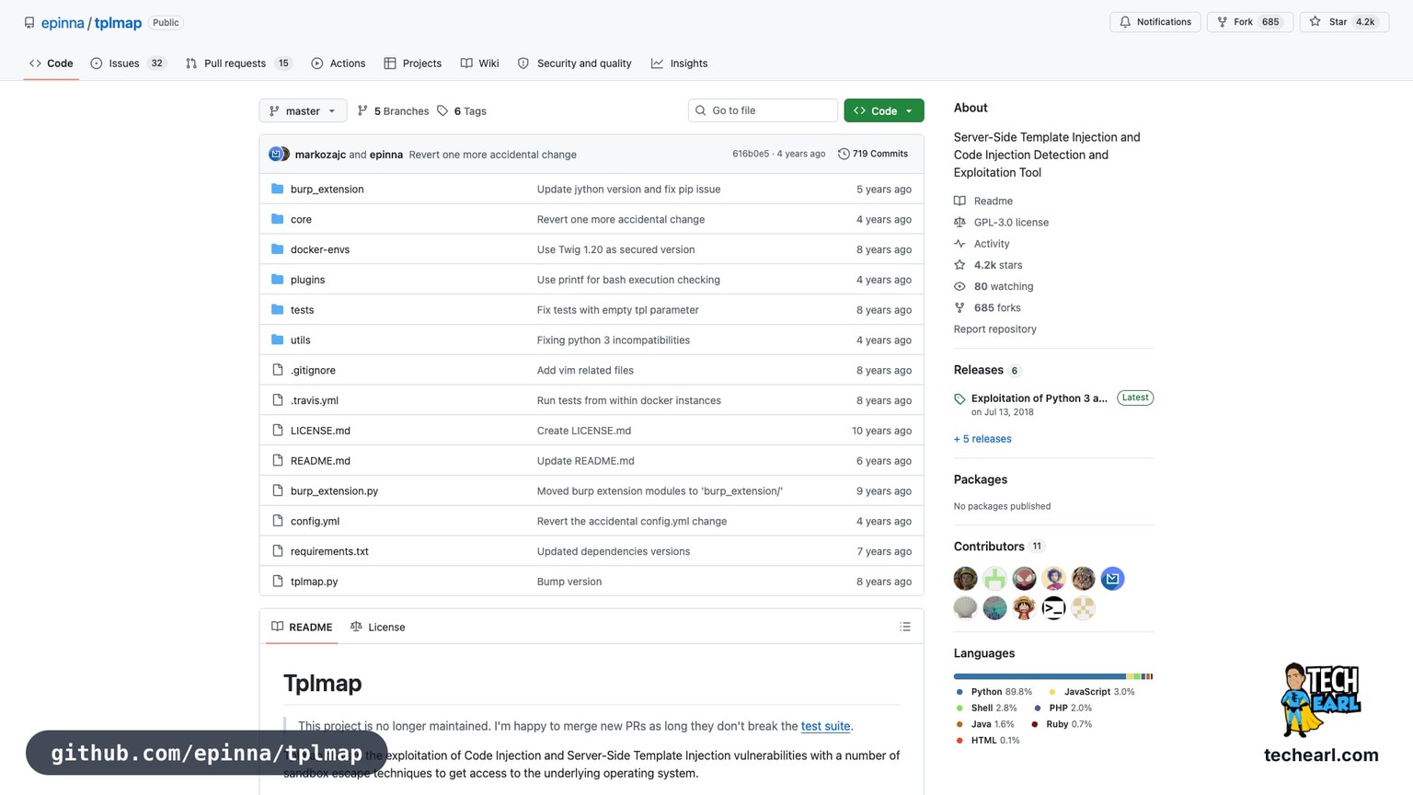Open the Actions tab
Image resolution: width=1413 pixels, height=795 pixels.
[339, 63]
